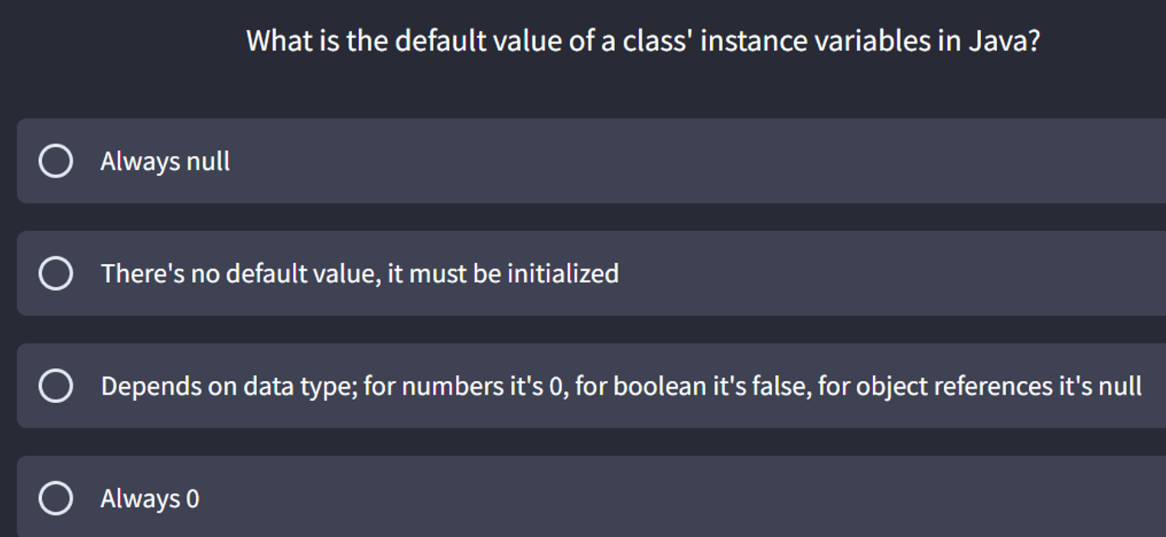Mark 'Always 0' as your answer
Screen dimensions: 1166x537
[150, 496]
